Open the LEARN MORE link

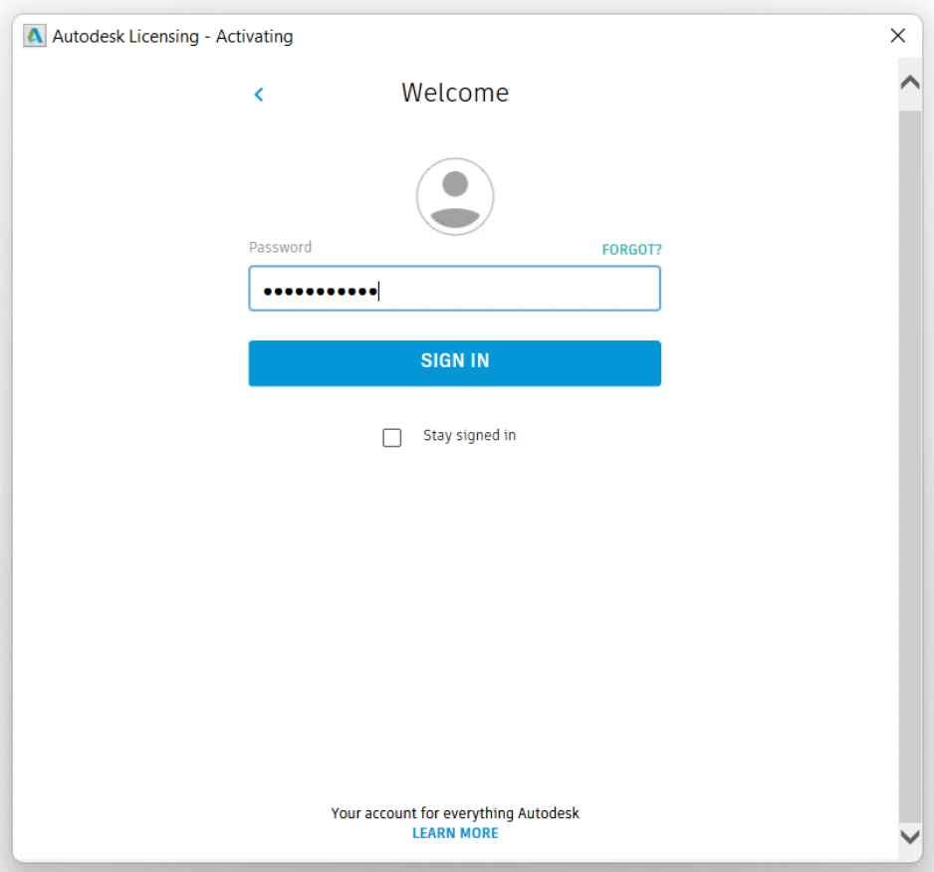click(x=455, y=833)
